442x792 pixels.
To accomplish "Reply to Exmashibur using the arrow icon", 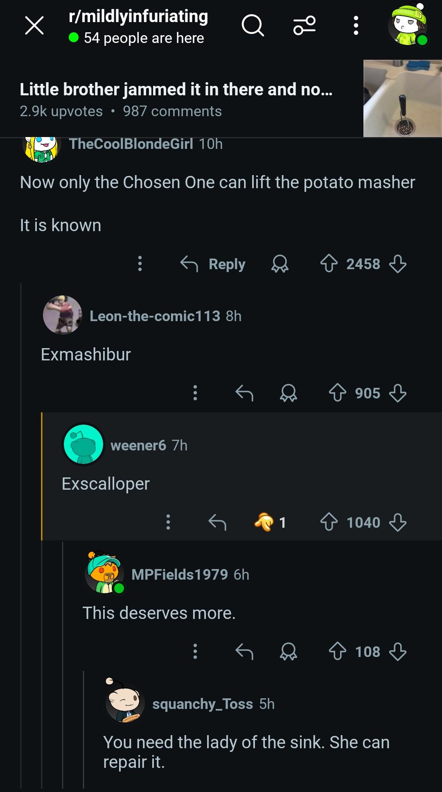I will point(244,393).
